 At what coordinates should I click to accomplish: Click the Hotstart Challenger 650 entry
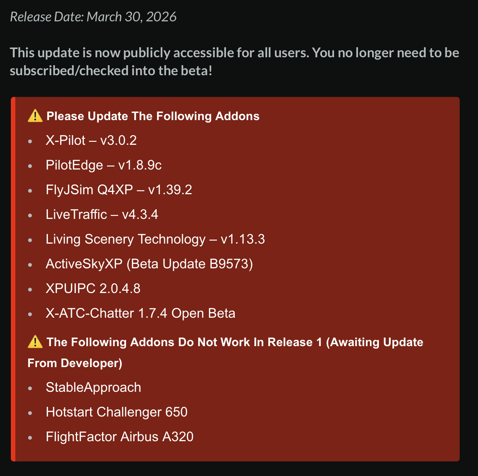[116, 412]
